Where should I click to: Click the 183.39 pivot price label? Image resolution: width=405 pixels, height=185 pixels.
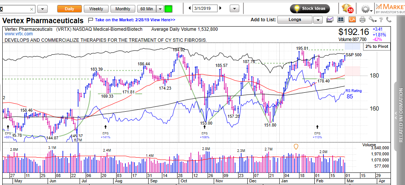pyautogui.click(x=96, y=69)
